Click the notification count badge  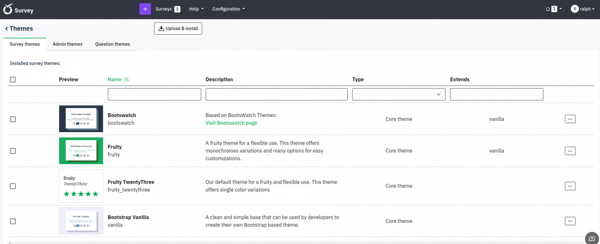554,9
